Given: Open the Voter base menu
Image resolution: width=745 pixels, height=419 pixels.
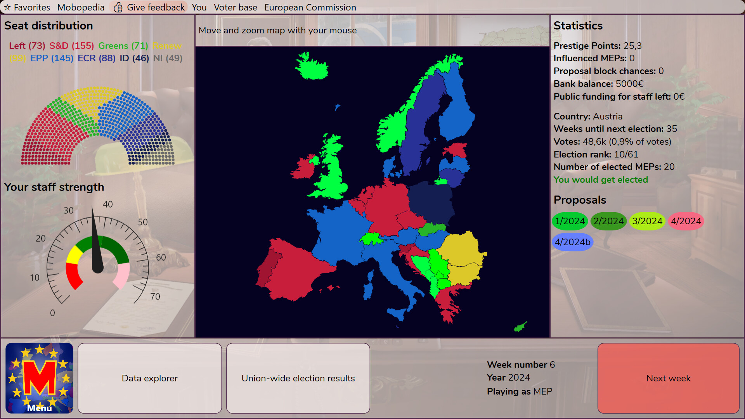Looking at the screenshot, I should pos(235,7).
